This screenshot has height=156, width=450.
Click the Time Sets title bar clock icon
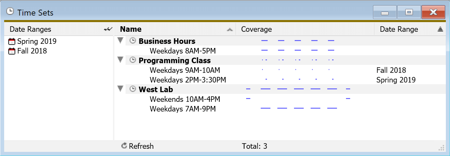pos(10,12)
